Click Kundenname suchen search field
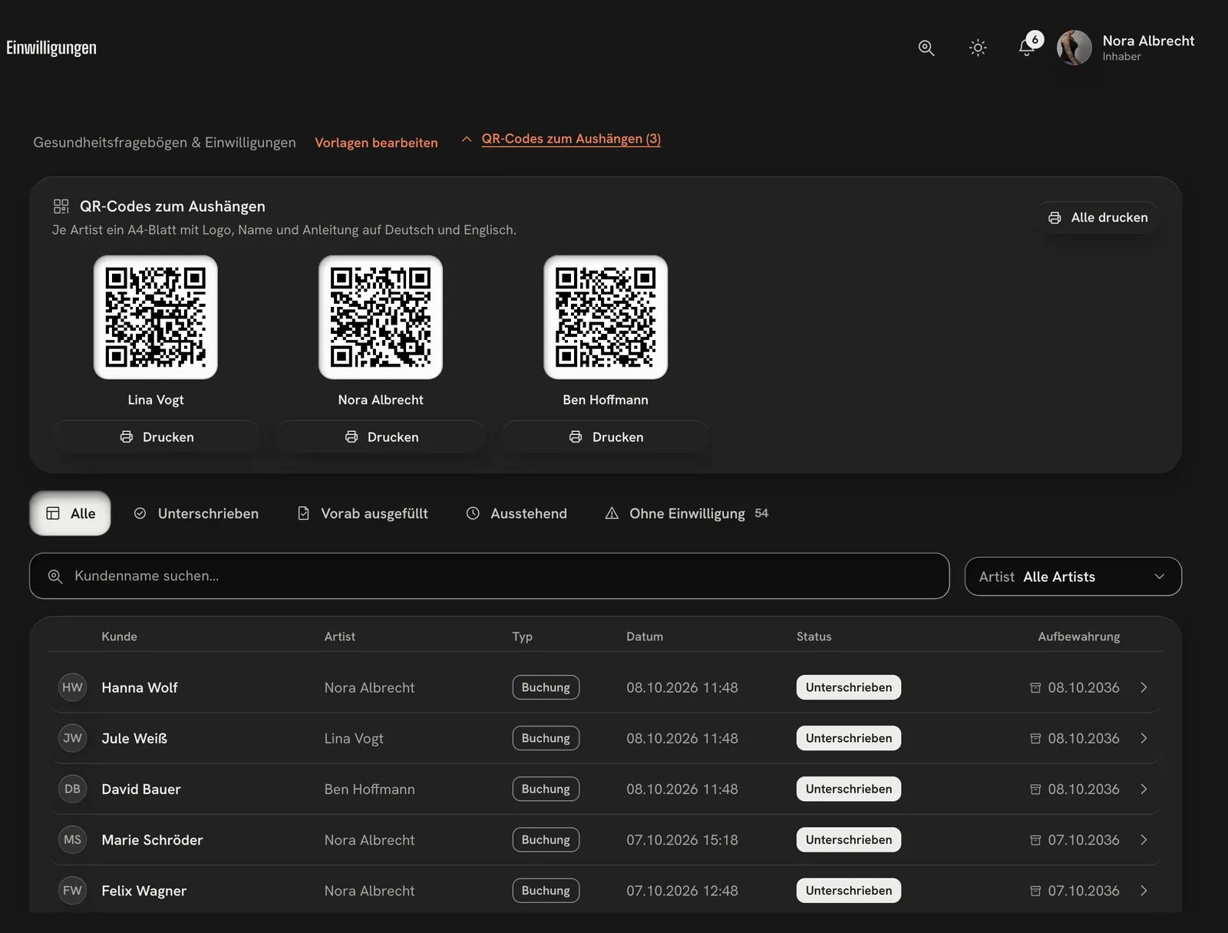Image resolution: width=1228 pixels, height=933 pixels. coord(490,576)
